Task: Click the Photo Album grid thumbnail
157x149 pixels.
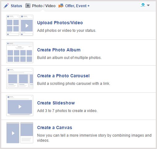Action: (20, 52)
